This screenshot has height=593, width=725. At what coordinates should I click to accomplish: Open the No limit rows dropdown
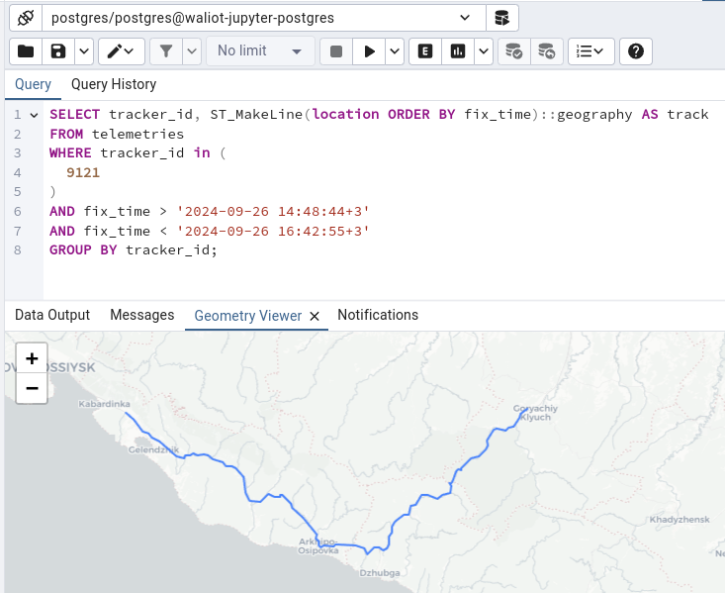[x=260, y=51]
